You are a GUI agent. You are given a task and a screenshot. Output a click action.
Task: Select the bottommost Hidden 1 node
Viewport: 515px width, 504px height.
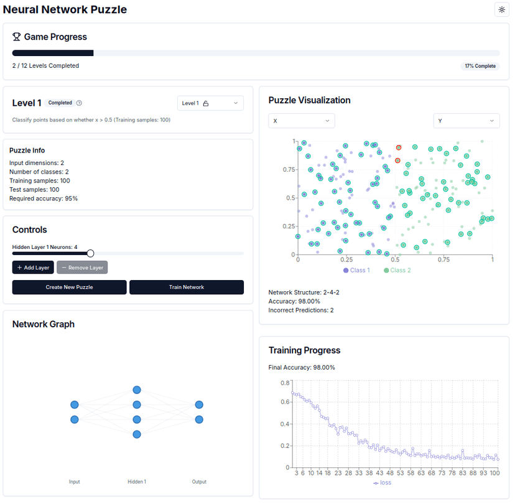[137, 434]
